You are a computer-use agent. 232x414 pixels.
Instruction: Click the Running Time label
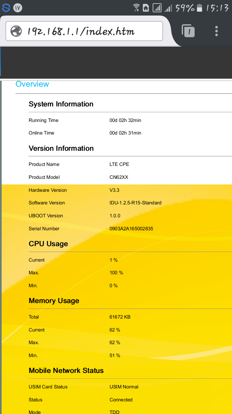[x=43, y=120]
